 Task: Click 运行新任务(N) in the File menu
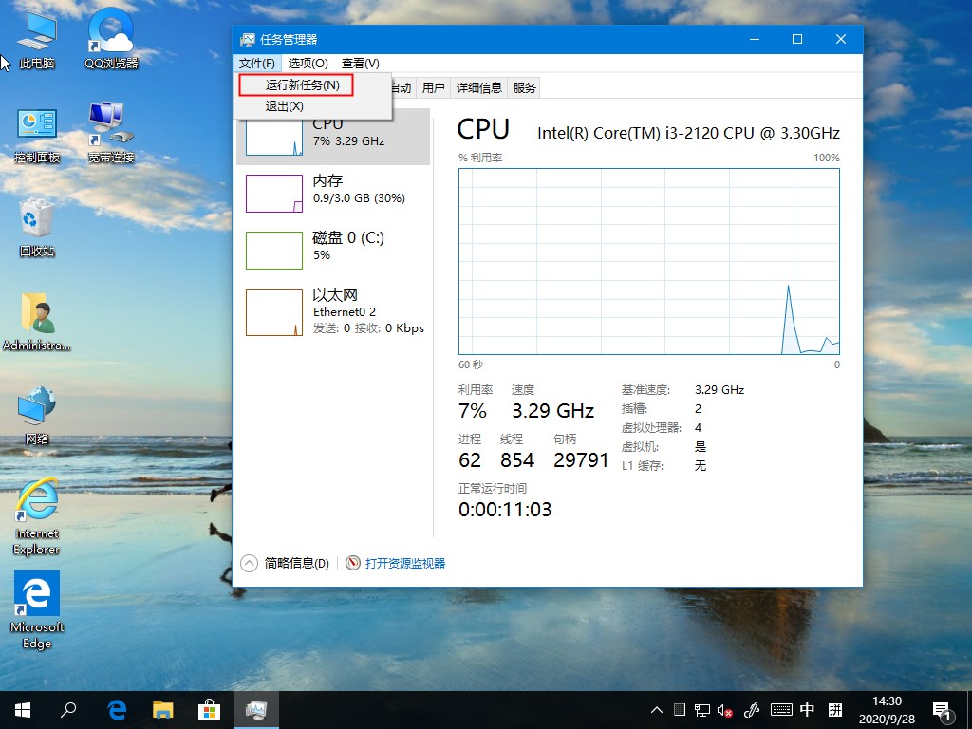pos(297,84)
